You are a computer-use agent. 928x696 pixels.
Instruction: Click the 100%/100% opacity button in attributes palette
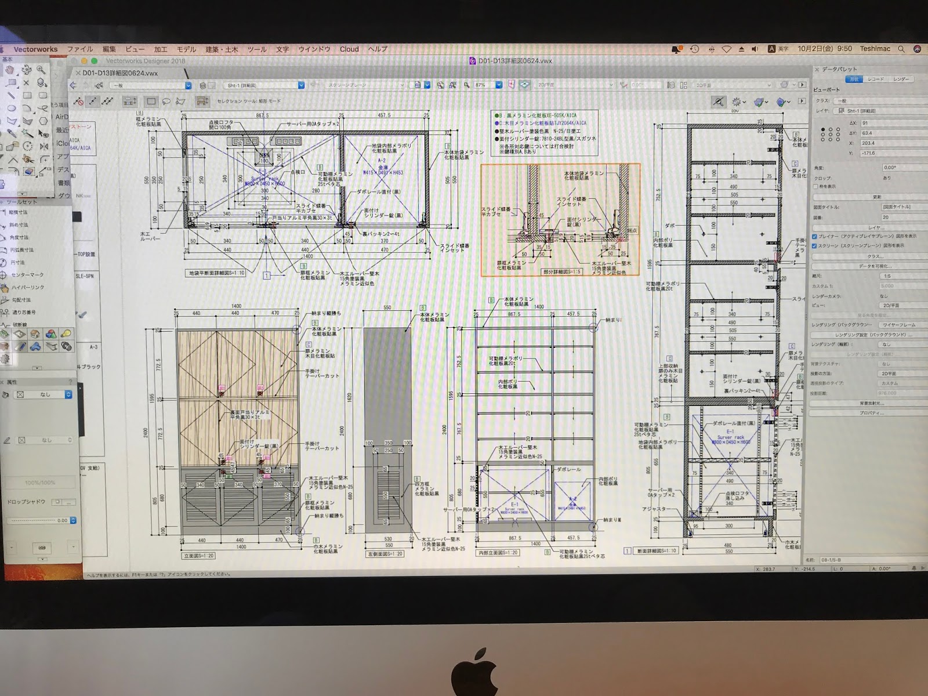tap(40, 483)
